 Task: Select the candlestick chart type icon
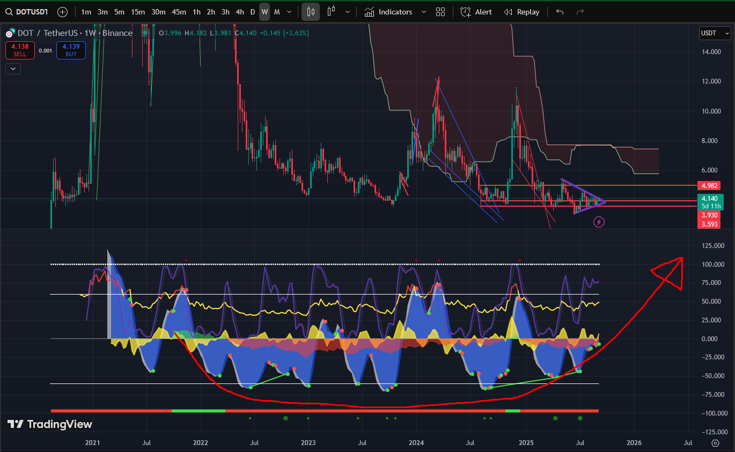tap(310, 12)
